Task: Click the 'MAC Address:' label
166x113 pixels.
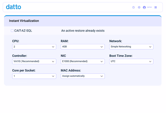Action: 71,70
